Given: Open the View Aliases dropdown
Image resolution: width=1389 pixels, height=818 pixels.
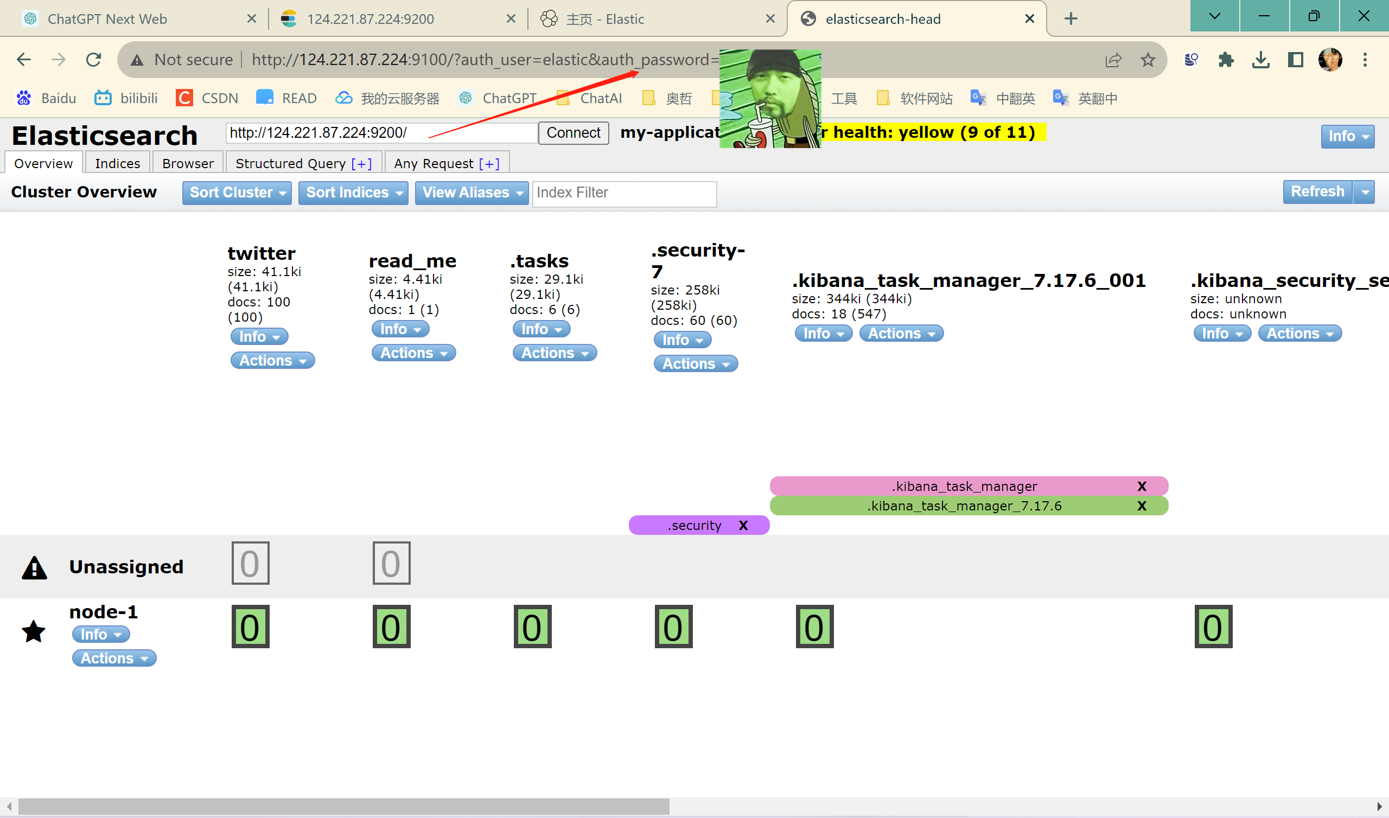Looking at the screenshot, I should tap(472, 193).
